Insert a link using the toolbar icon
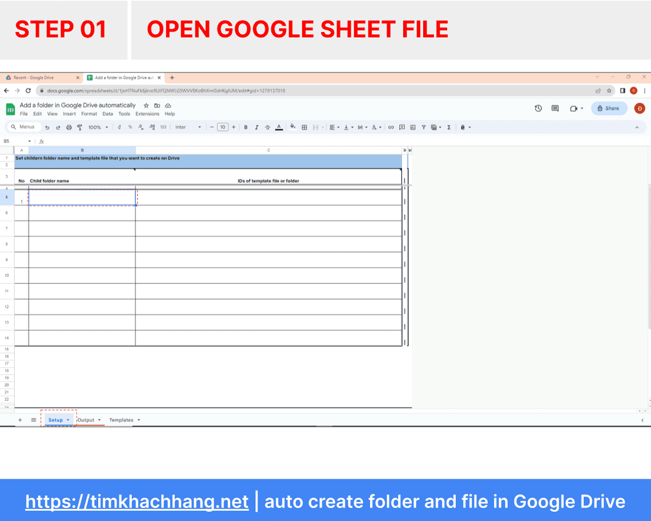The width and height of the screenshot is (651, 521). pyautogui.click(x=391, y=127)
